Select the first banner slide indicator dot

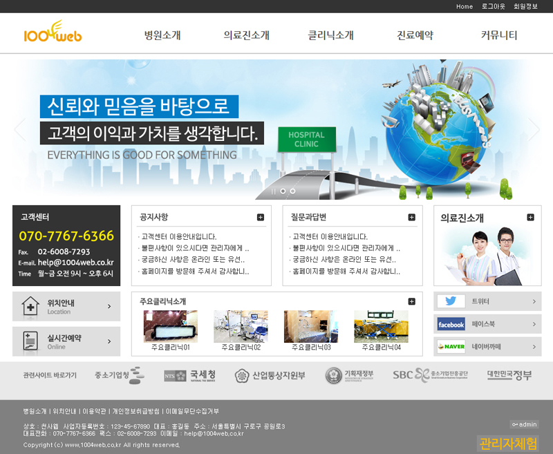pos(283,191)
